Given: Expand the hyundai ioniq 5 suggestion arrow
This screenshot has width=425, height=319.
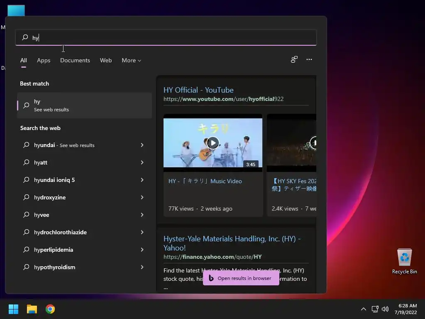Looking at the screenshot, I should [x=142, y=180].
